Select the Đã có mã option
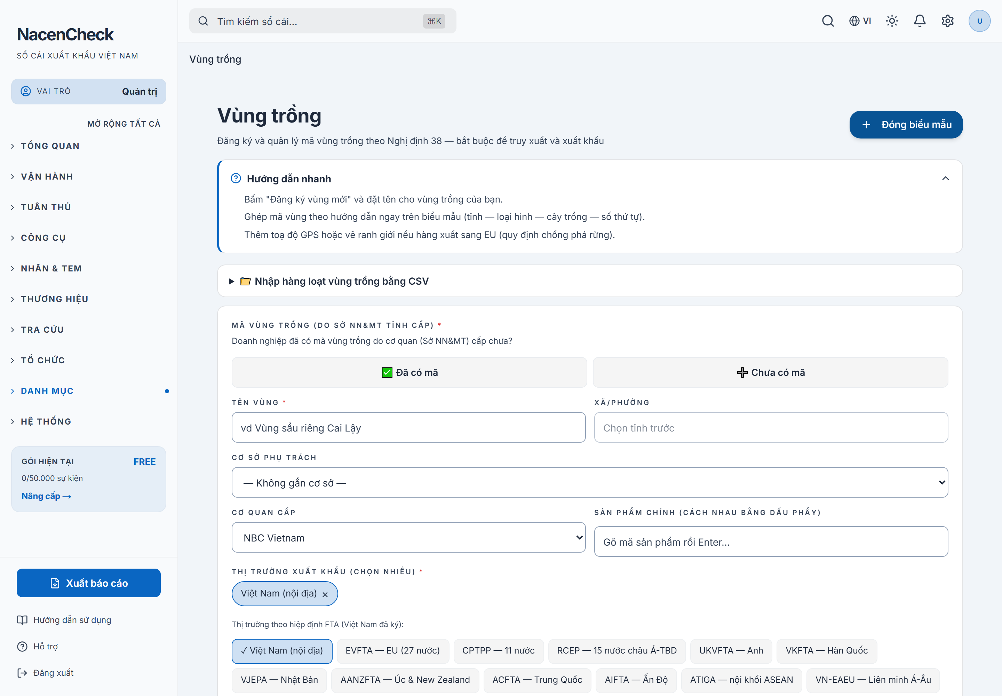The height and width of the screenshot is (696, 1002). point(409,372)
